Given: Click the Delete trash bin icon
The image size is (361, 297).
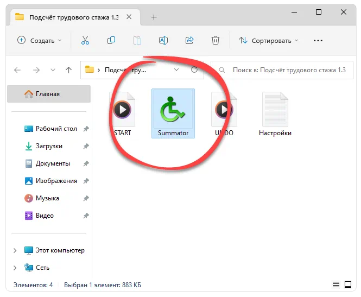Looking at the screenshot, I should [216, 40].
